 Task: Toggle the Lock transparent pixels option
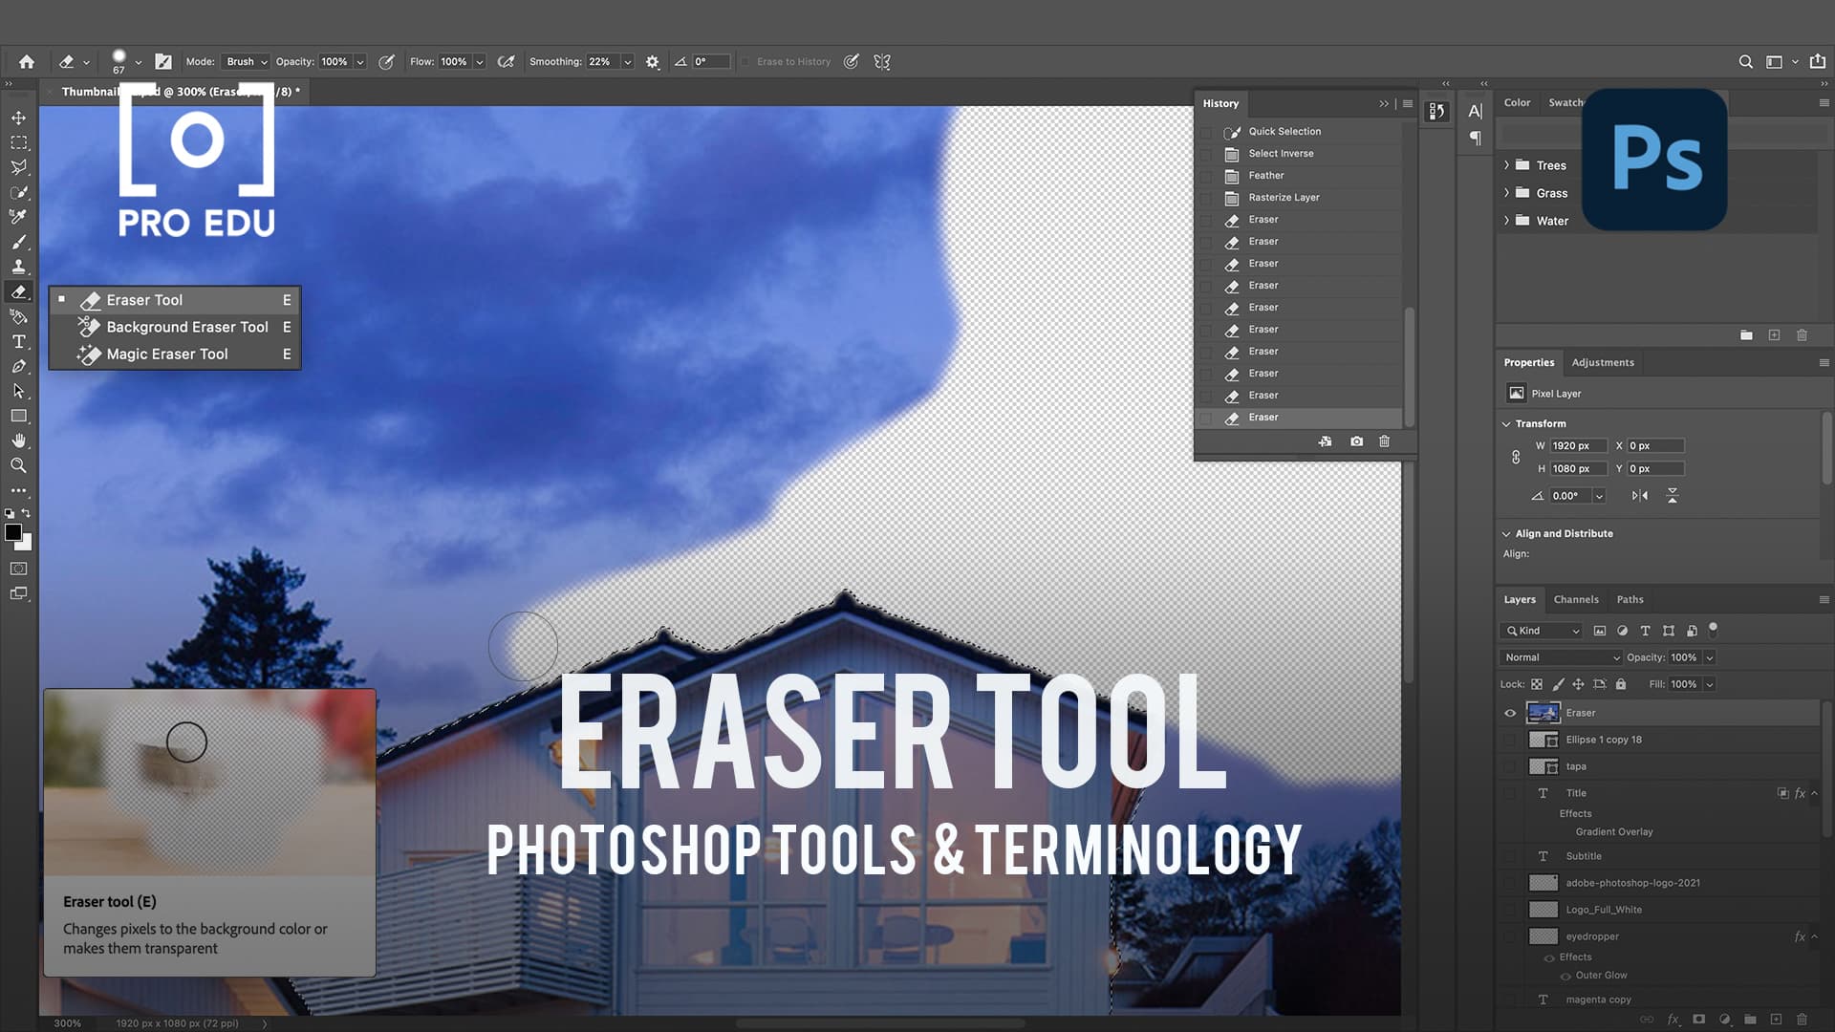1536,684
